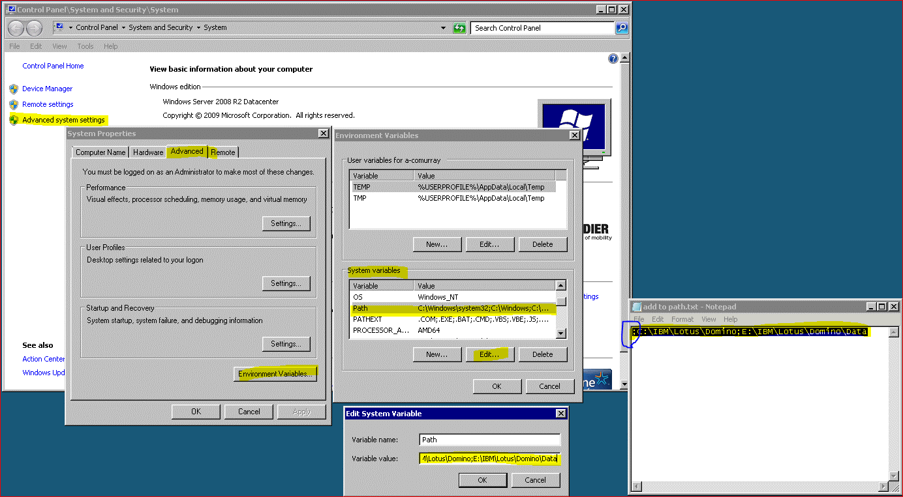Select the TEMP user variable row
This screenshot has height=497, width=903.
pos(453,187)
